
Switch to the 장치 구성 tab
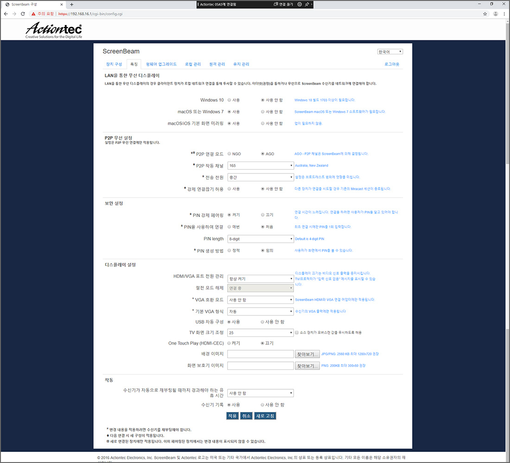[114, 64]
